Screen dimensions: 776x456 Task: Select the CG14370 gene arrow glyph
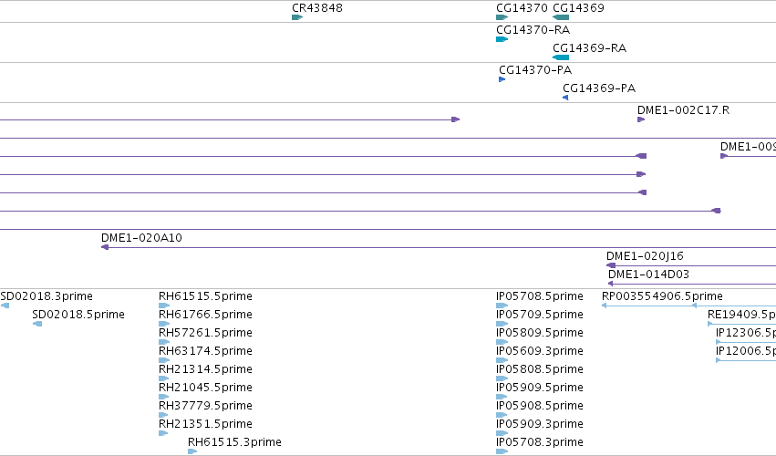coord(502,17)
